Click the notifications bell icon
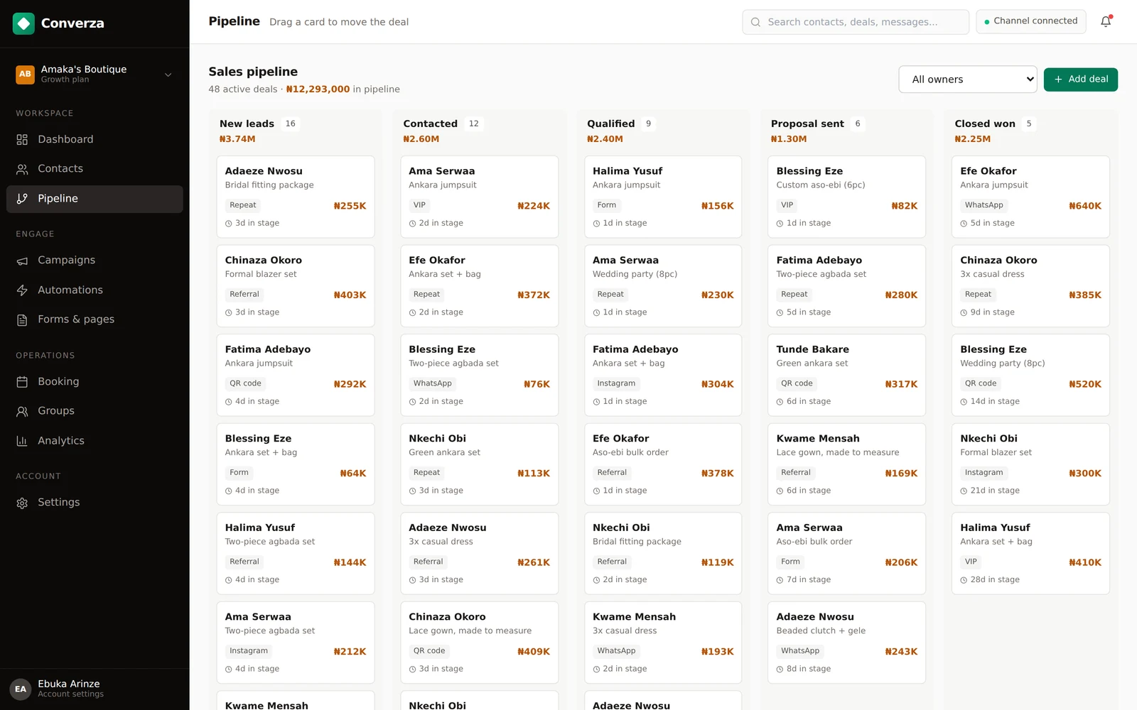 (x=1106, y=22)
